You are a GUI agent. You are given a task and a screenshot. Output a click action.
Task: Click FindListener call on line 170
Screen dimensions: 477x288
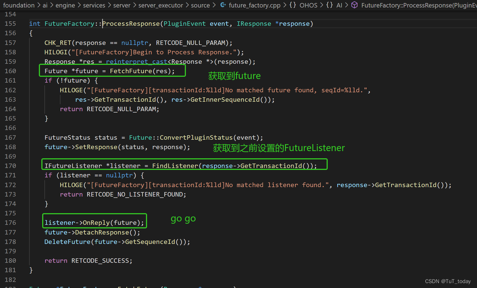pyautogui.click(x=175, y=166)
